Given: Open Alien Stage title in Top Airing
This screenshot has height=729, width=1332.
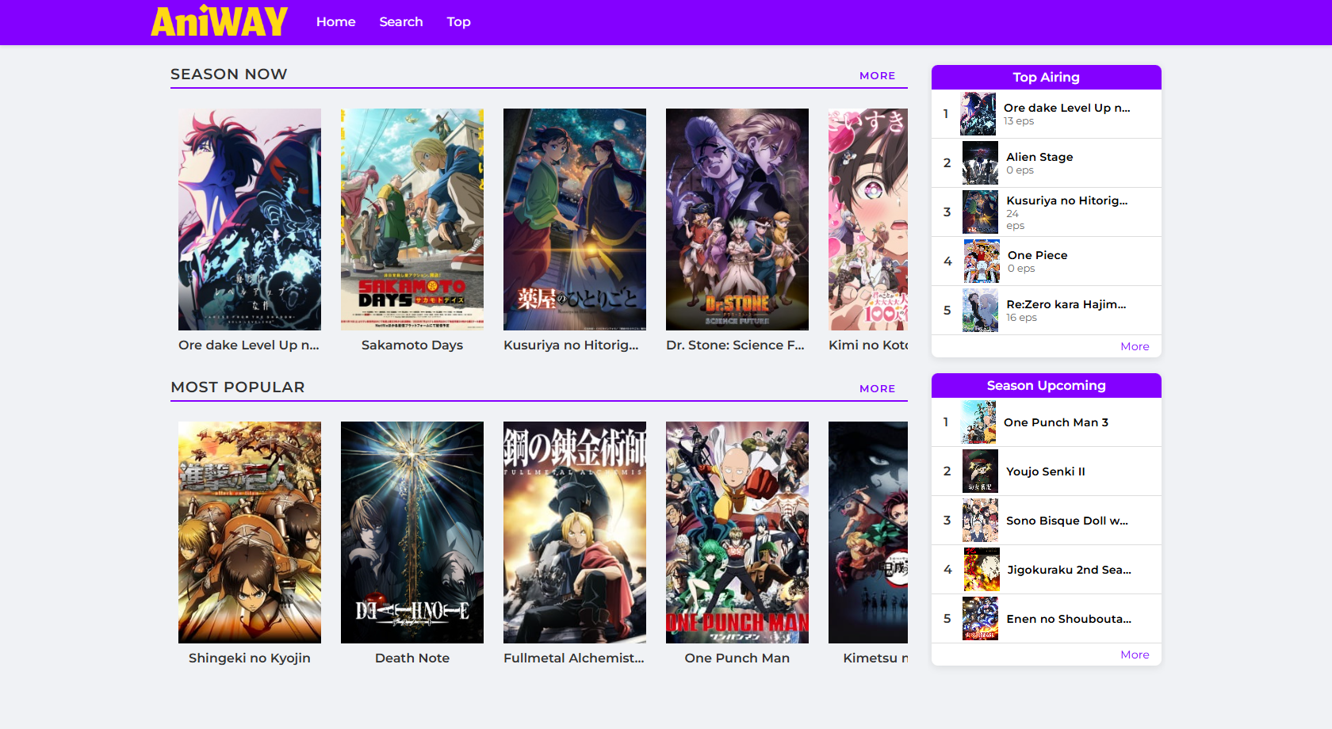Looking at the screenshot, I should click(x=1039, y=157).
